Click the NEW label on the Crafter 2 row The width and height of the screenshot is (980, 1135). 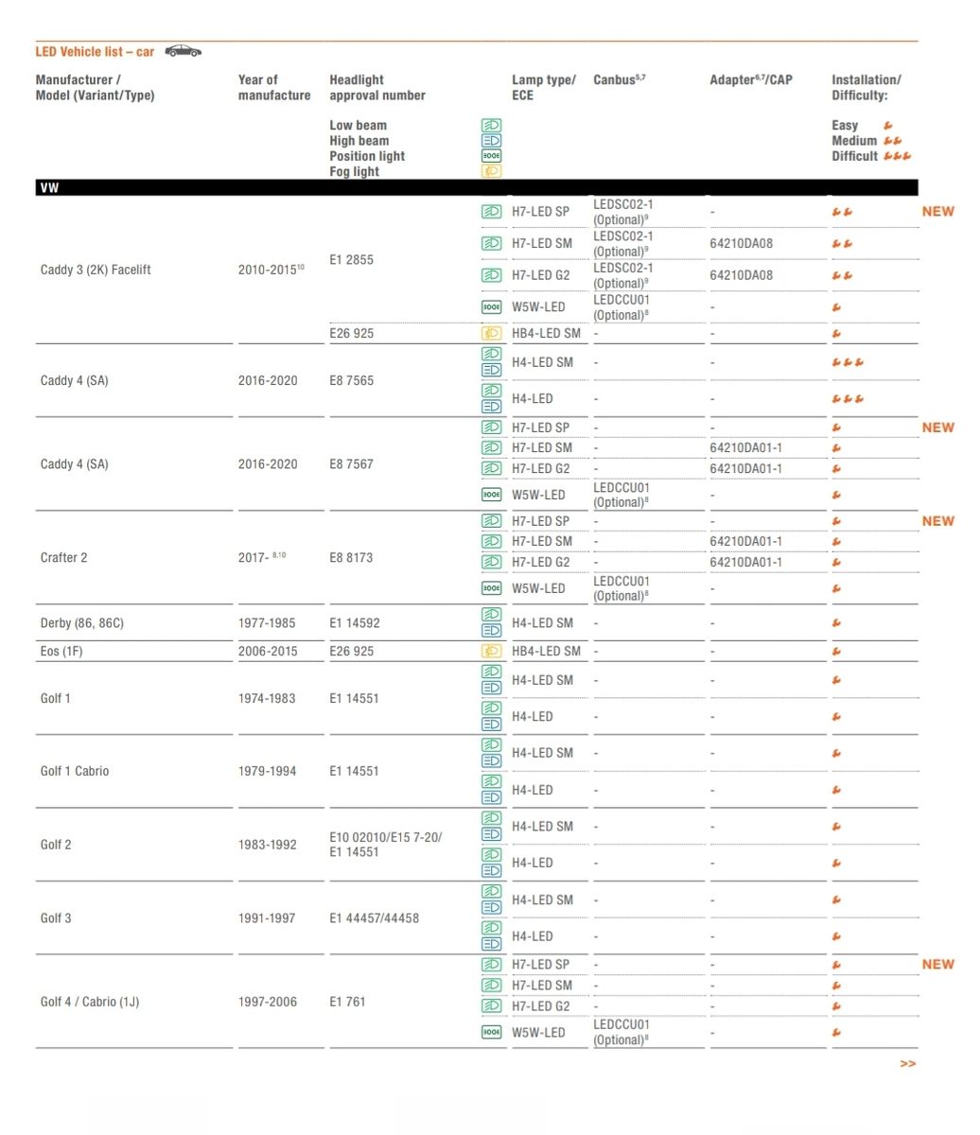coord(937,521)
